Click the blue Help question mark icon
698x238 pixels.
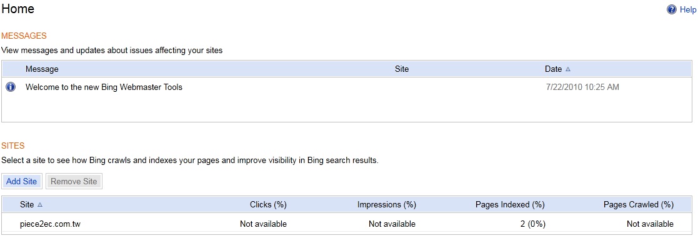[x=671, y=9]
